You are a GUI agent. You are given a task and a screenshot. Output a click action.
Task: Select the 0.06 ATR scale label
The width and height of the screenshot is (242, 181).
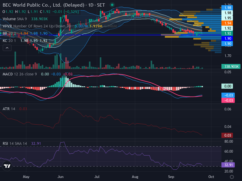click(x=228, y=109)
